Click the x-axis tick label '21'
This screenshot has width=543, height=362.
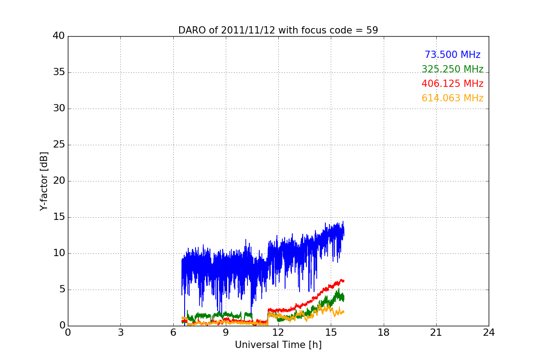pyautogui.click(x=436, y=333)
